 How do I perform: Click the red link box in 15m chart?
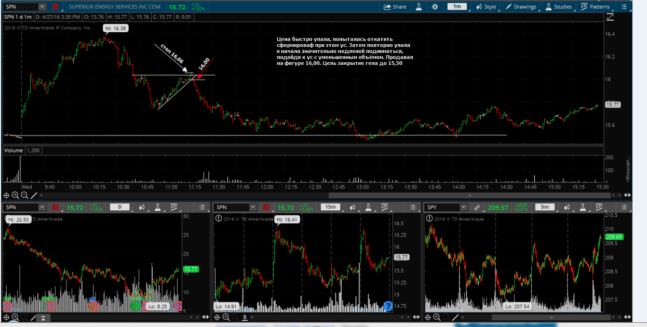click(266, 208)
